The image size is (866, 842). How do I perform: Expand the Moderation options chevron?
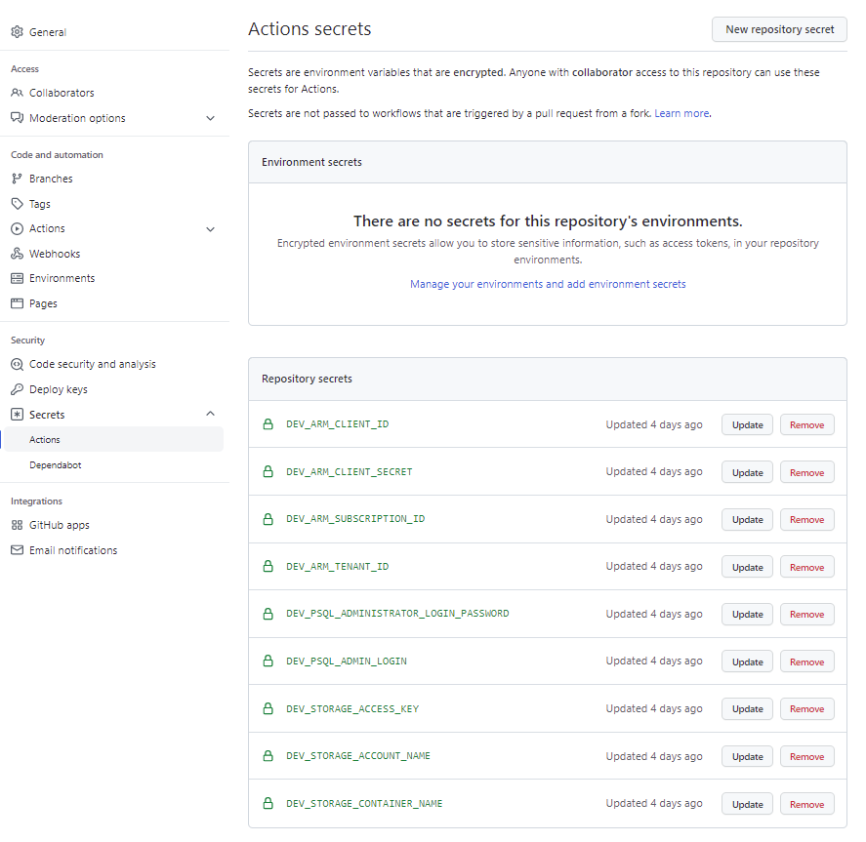tap(210, 118)
